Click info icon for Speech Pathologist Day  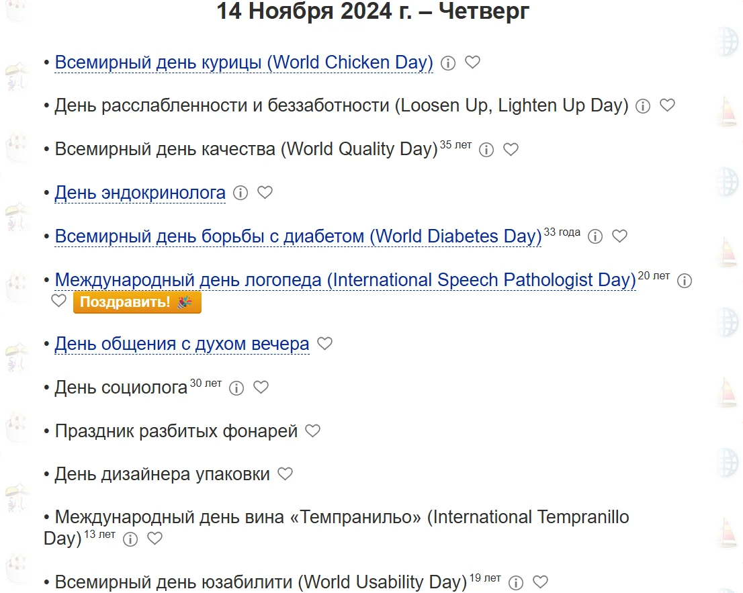(x=685, y=281)
